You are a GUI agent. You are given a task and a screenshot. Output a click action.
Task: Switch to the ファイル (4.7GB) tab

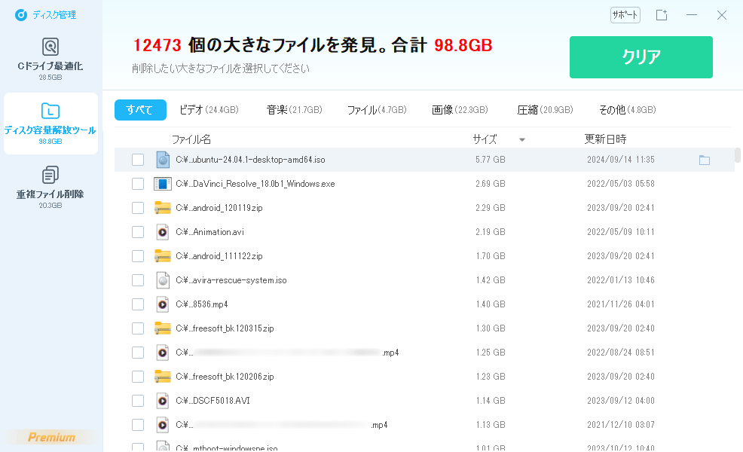(x=378, y=110)
